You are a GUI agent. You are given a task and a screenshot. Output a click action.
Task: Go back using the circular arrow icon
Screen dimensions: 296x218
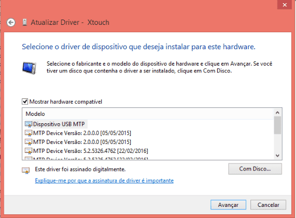point(11,23)
